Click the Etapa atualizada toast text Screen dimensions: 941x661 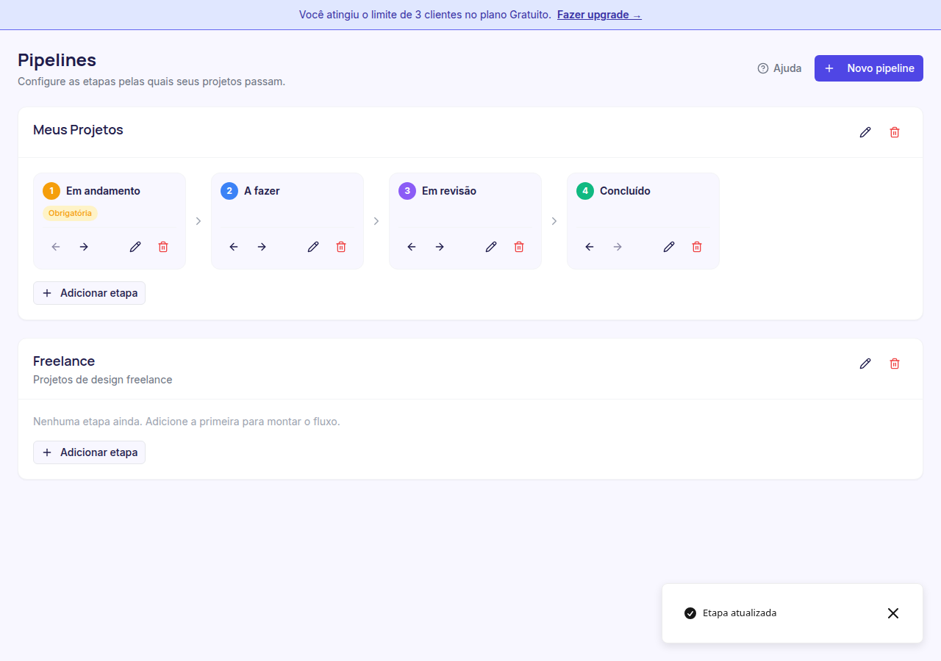point(740,613)
